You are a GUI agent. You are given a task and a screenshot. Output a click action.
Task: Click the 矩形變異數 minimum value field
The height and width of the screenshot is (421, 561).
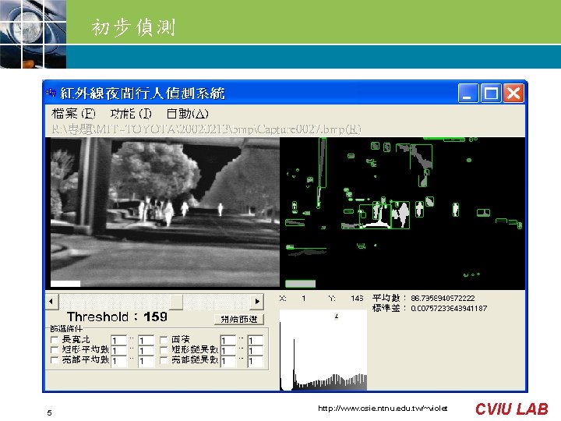(x=228, y=351)
